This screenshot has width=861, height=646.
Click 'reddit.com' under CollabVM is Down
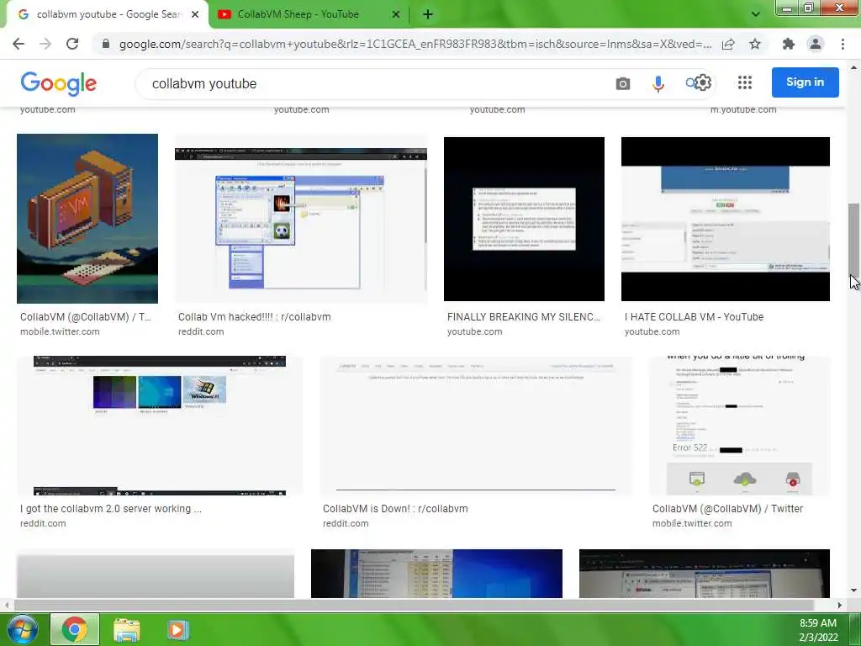coord(346,523)
